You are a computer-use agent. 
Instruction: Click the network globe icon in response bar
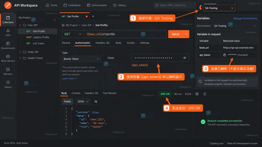[x=197, y=94]
